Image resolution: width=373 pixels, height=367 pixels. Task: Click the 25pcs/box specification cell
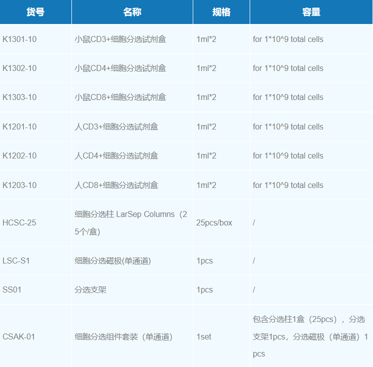click(214, 222)
